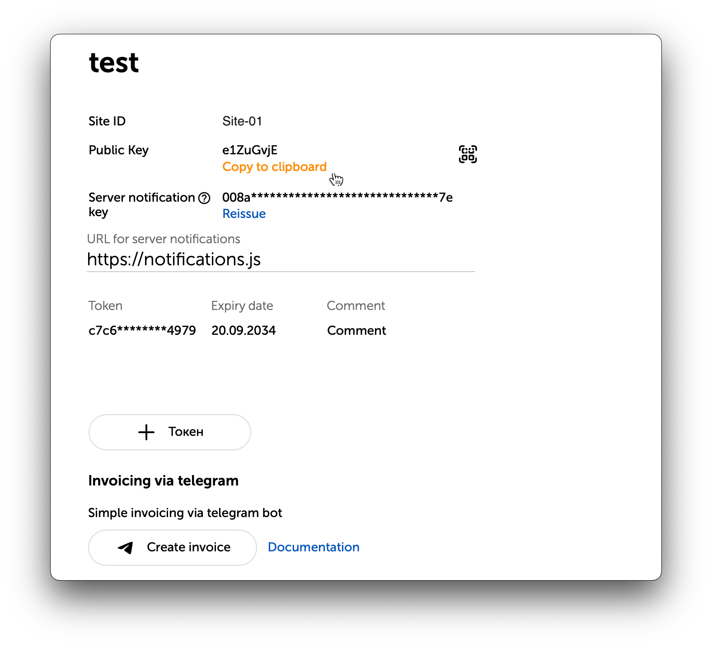Open the telegram invoicing Documentation link
This screenshot has width=712, height=647.
point(314,547)
